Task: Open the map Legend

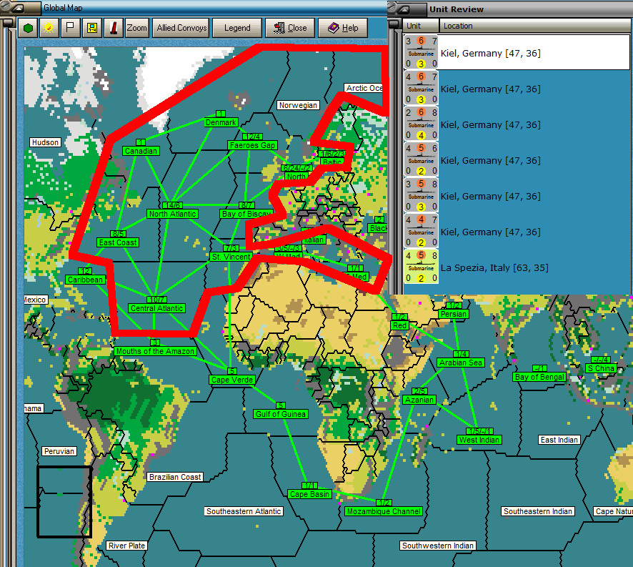Action: pos(236,28)
